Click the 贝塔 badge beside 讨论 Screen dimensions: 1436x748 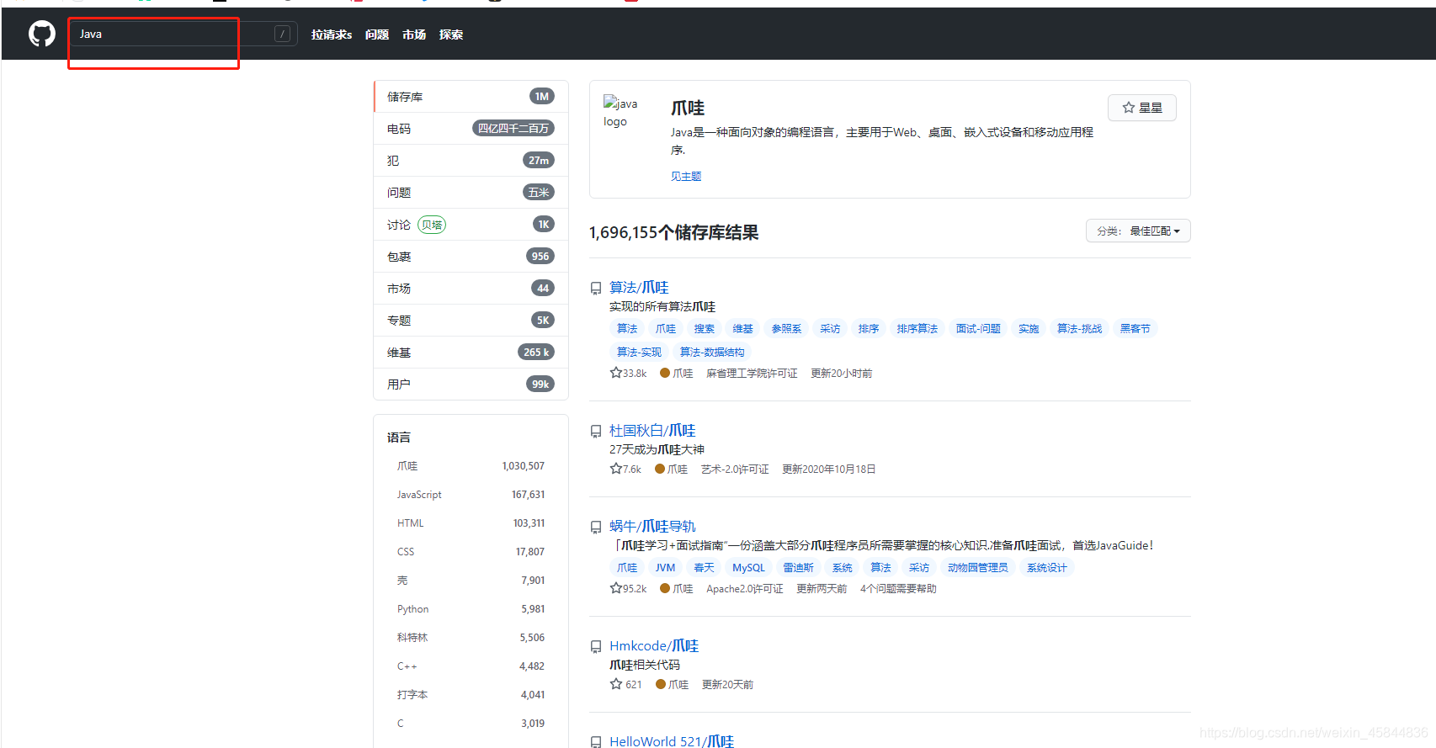click(x=432, y=225)
